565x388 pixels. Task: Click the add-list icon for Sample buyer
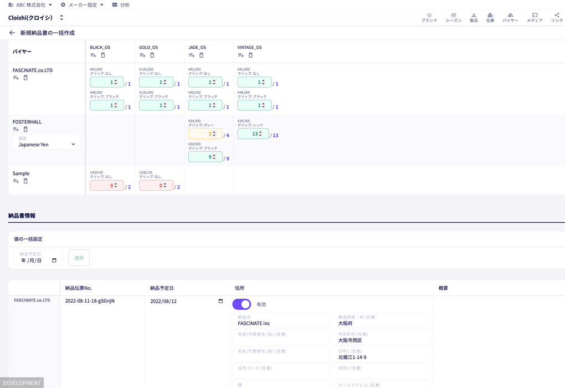pos(16,181)
